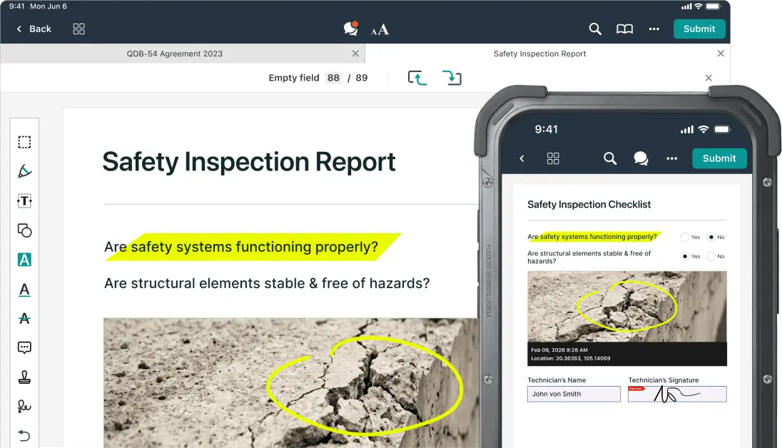Screen dimensions: 782x448
Task: Select the marquee selection tool in left toolbar
Action: point(24,142)
